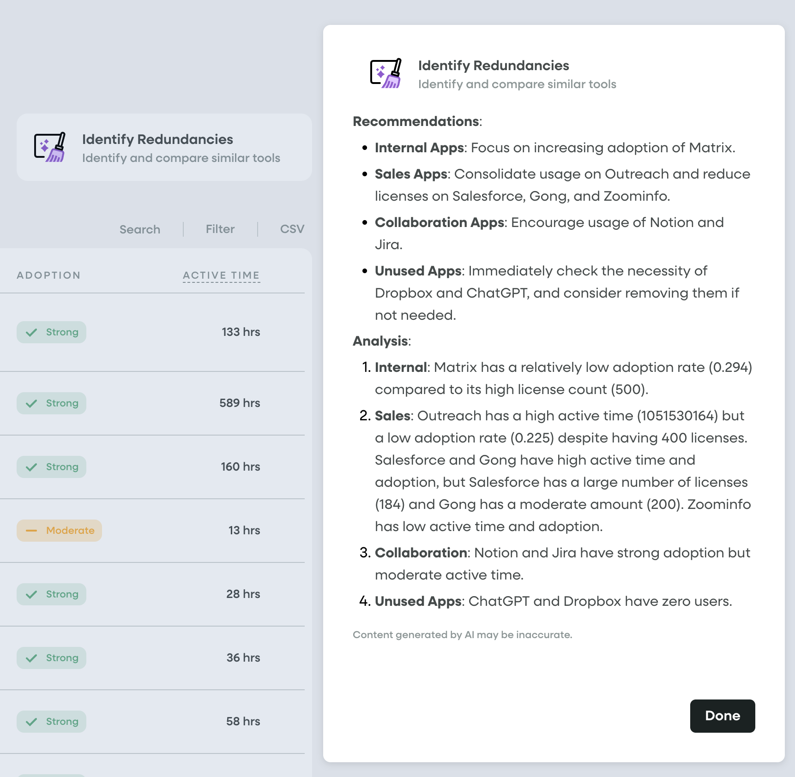The image size is (795, 777).
Task: Click the Moderate adoption badge
Action: tap(60, 531)
